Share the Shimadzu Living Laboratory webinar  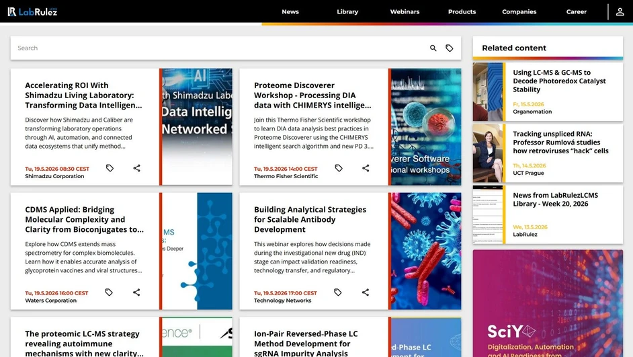tap(137, 168)
